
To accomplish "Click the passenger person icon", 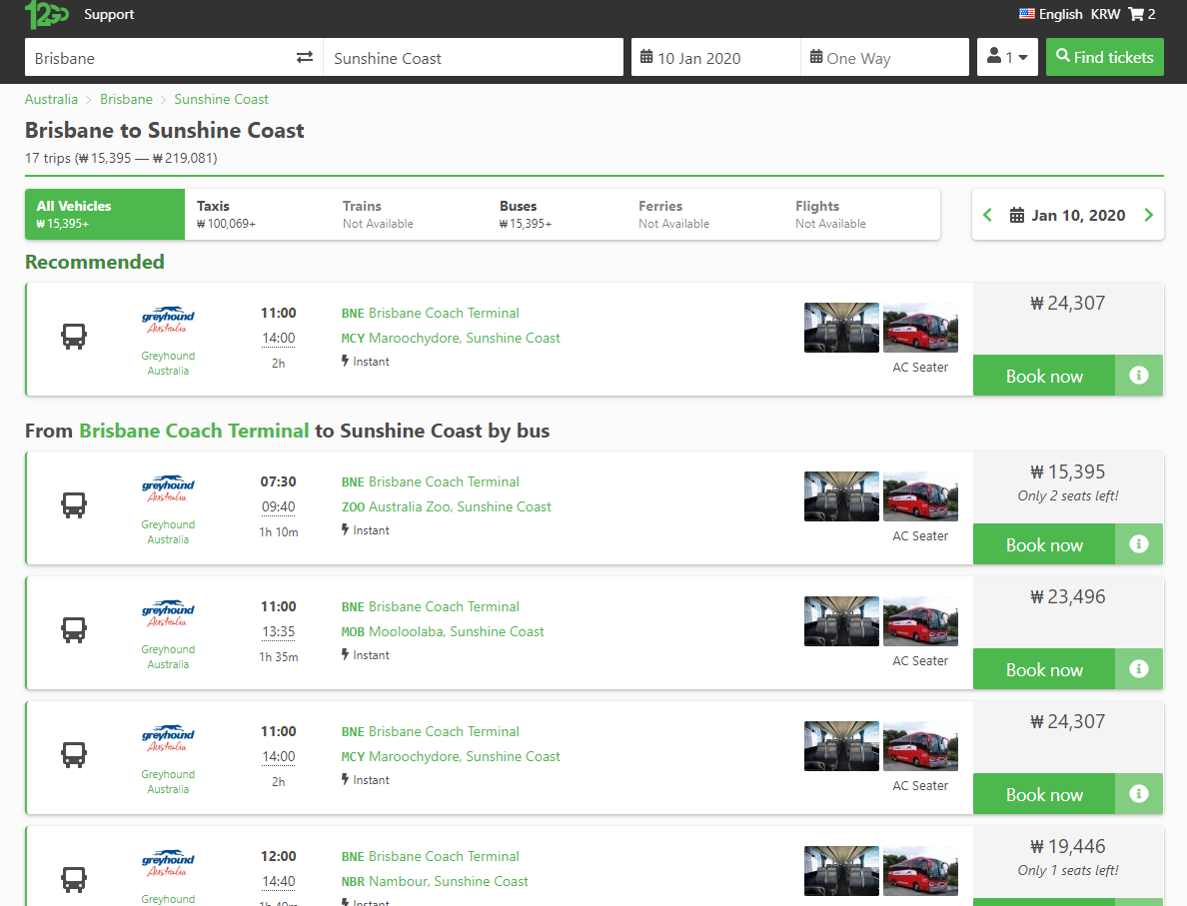I will click(994, 56).
